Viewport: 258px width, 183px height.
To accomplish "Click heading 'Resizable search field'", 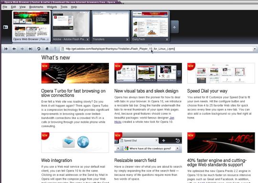I will click(x=135, y=160).
